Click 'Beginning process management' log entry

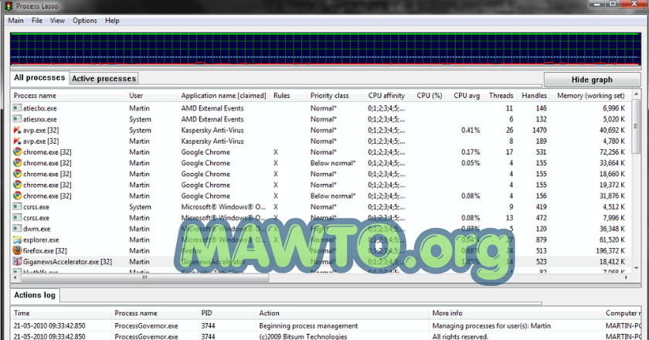308,326
